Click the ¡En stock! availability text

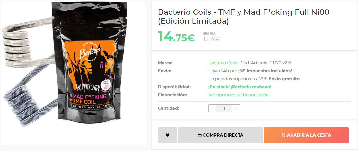click(240, 87)
